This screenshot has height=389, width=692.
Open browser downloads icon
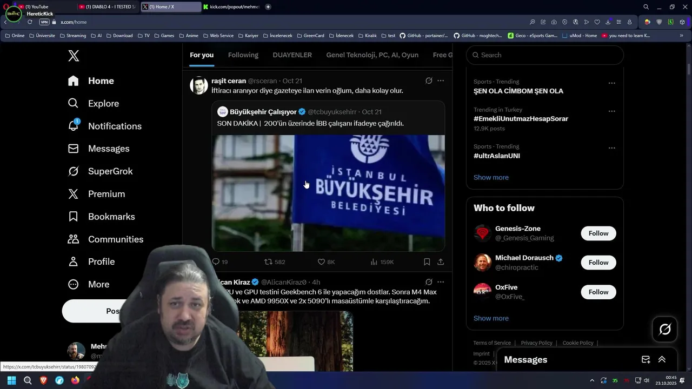608,22
